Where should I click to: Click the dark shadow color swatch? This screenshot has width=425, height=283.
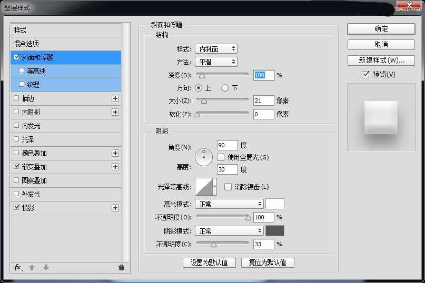[275, 231]
